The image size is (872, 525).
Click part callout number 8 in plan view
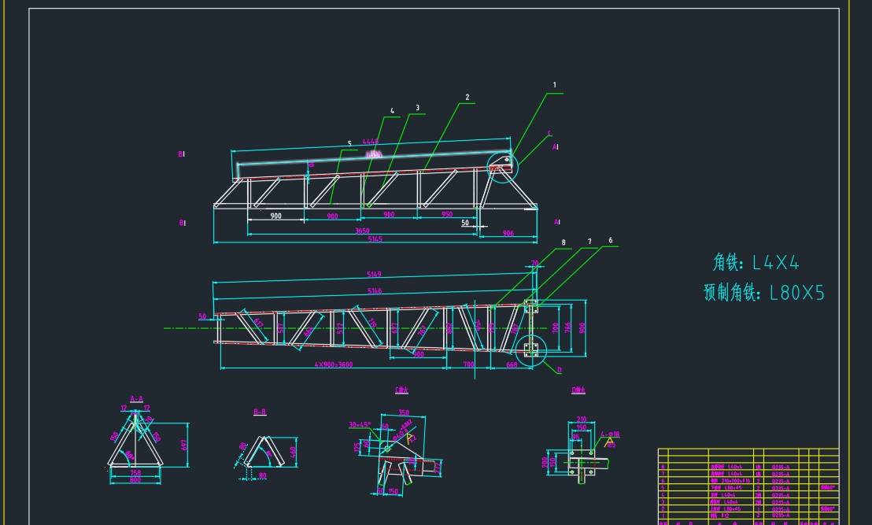(x=563, y=242)
